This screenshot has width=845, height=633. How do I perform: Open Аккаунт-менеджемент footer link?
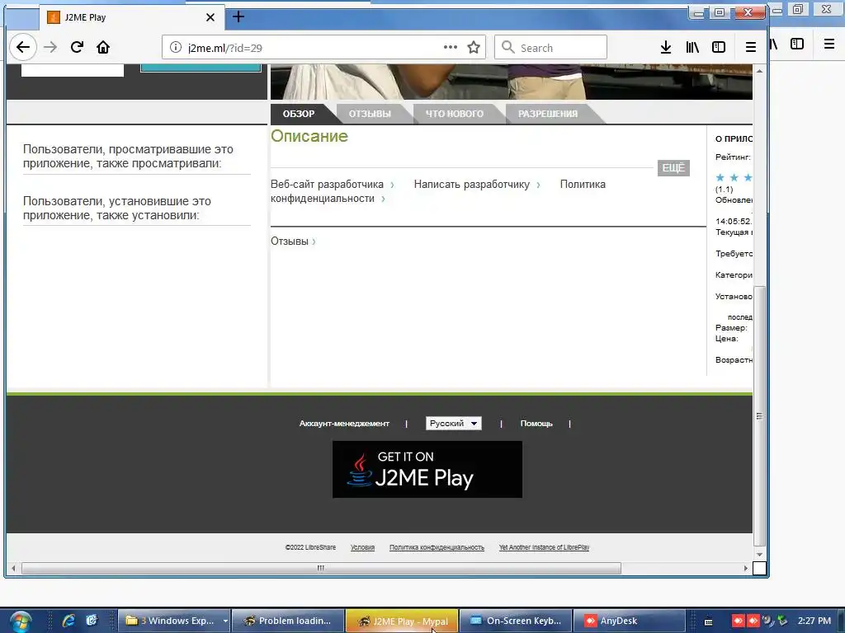click(344, 424)
